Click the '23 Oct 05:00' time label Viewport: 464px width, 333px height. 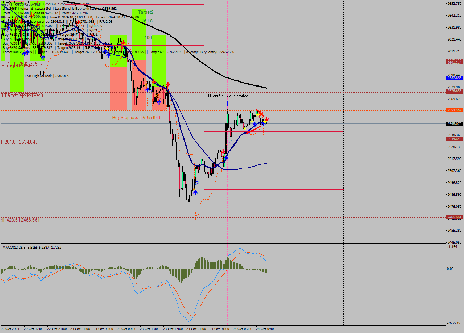click(104, 329)
